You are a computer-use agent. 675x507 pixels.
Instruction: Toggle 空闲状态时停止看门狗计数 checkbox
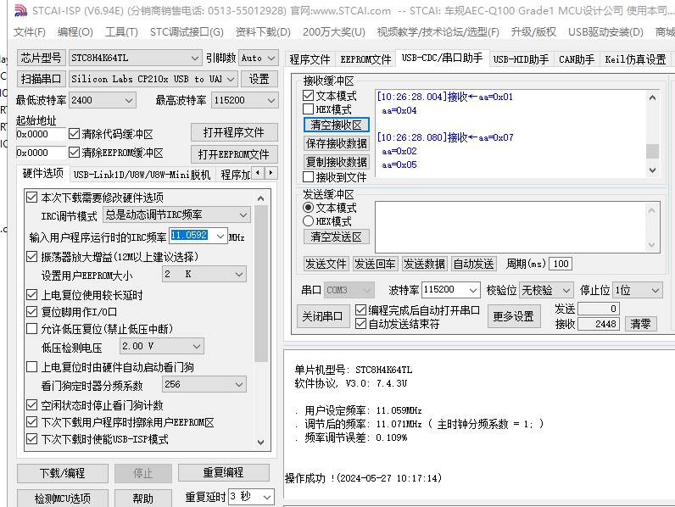(x=32, y=405)
